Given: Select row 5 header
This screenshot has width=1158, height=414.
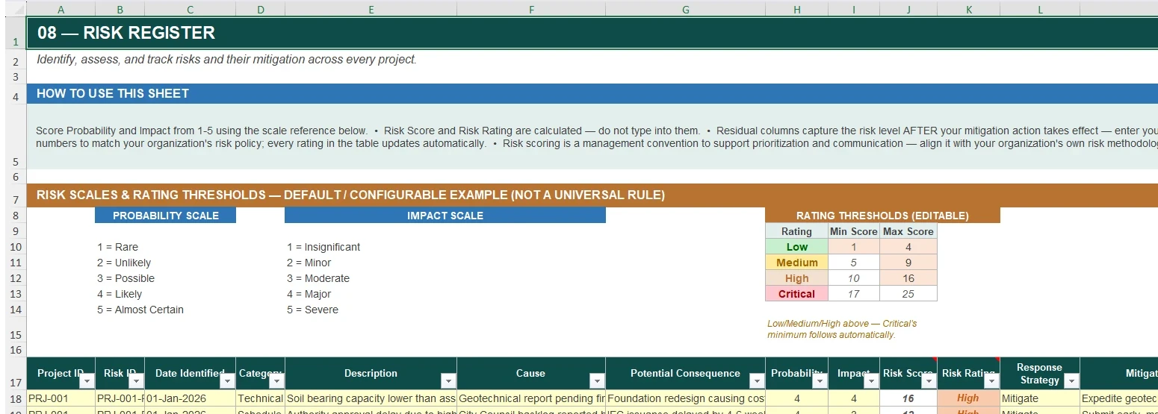Looking at the screenshot, I should (15, 137).
